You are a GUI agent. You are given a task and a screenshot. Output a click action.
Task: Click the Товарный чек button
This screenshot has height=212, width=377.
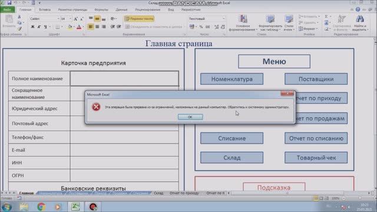tap(316, 158)
